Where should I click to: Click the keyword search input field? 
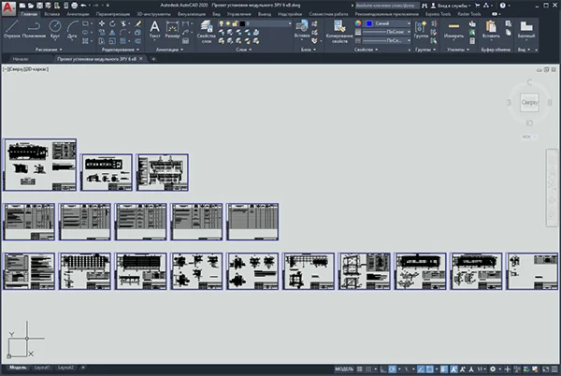(386, 6)
